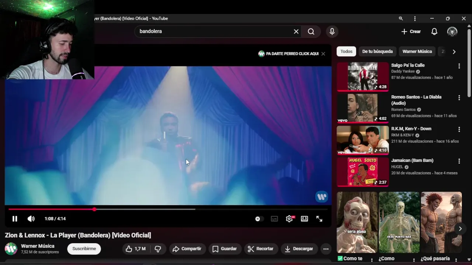Click the red progress scrubber handle
This screenshot has height=265, width=472.
94,209
